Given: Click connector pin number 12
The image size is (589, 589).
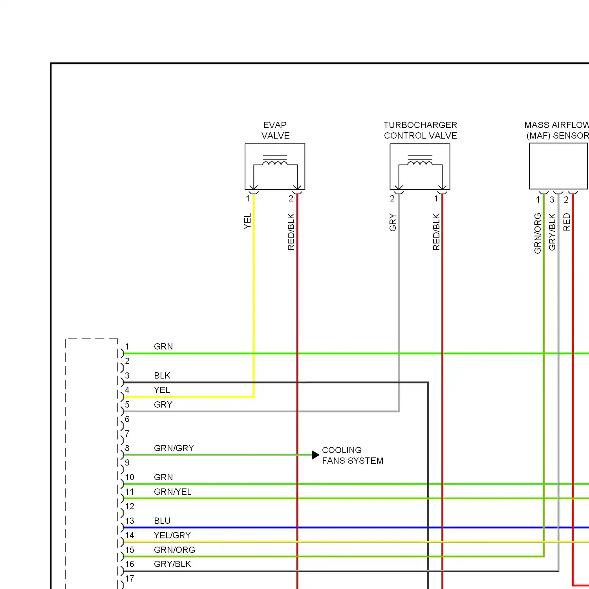Looking at the screenshot, I should (130, 506).
